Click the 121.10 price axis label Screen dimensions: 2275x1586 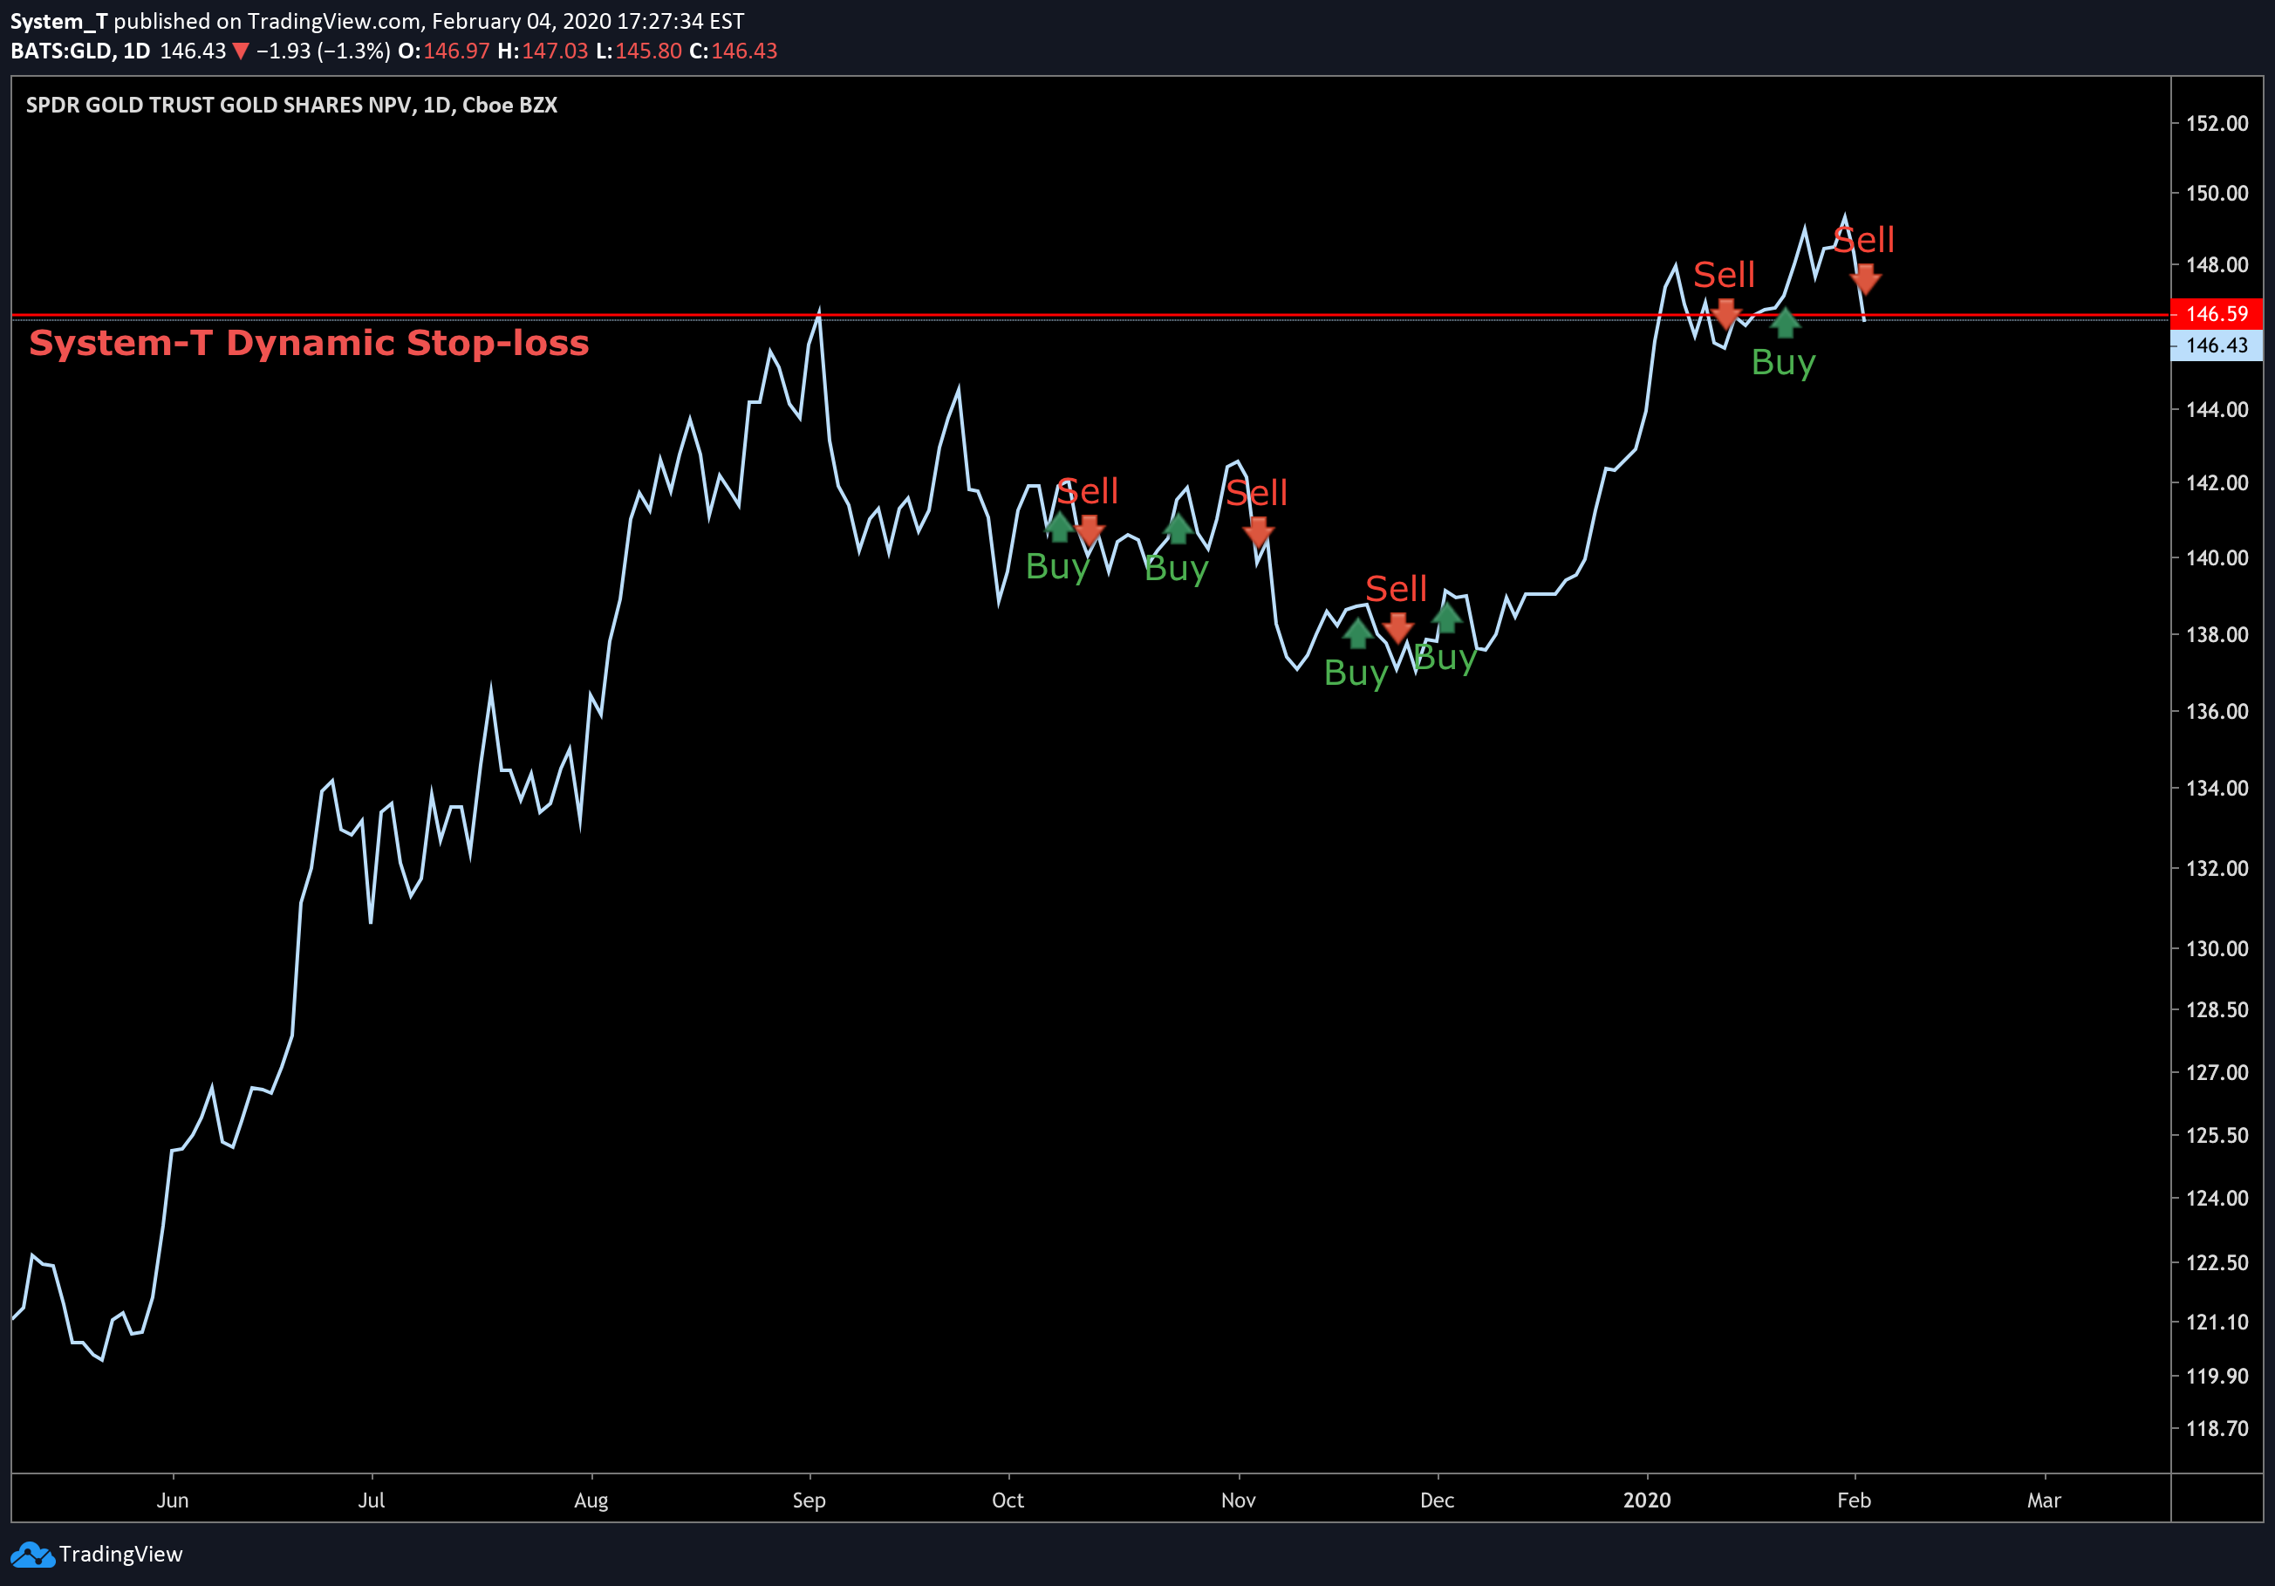click(2217, 1322)
